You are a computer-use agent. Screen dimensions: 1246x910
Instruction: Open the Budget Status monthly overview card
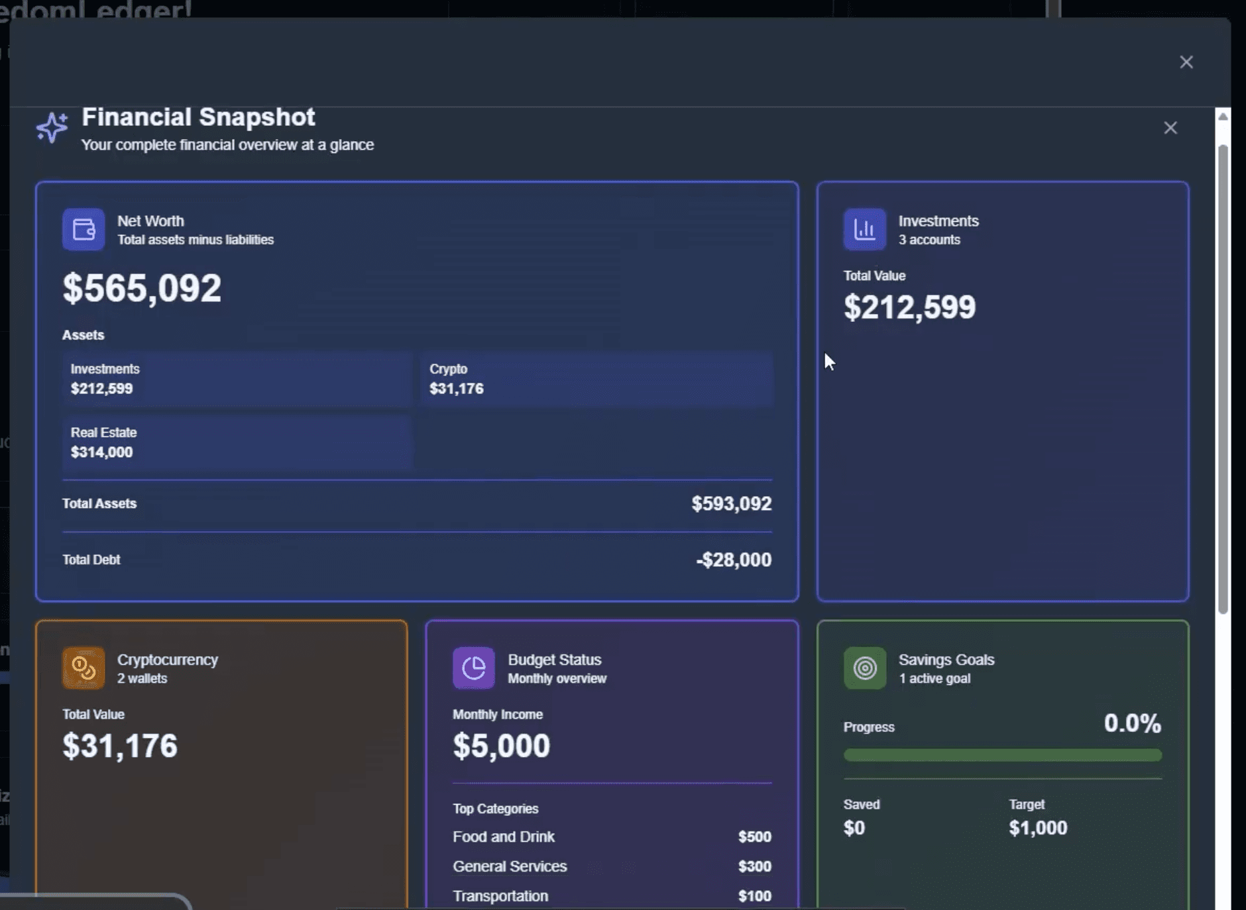point(610,762)
